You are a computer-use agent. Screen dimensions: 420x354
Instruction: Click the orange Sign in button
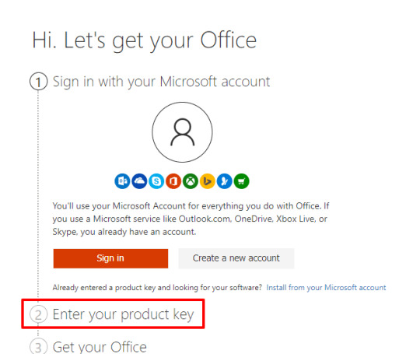point(110,258)
